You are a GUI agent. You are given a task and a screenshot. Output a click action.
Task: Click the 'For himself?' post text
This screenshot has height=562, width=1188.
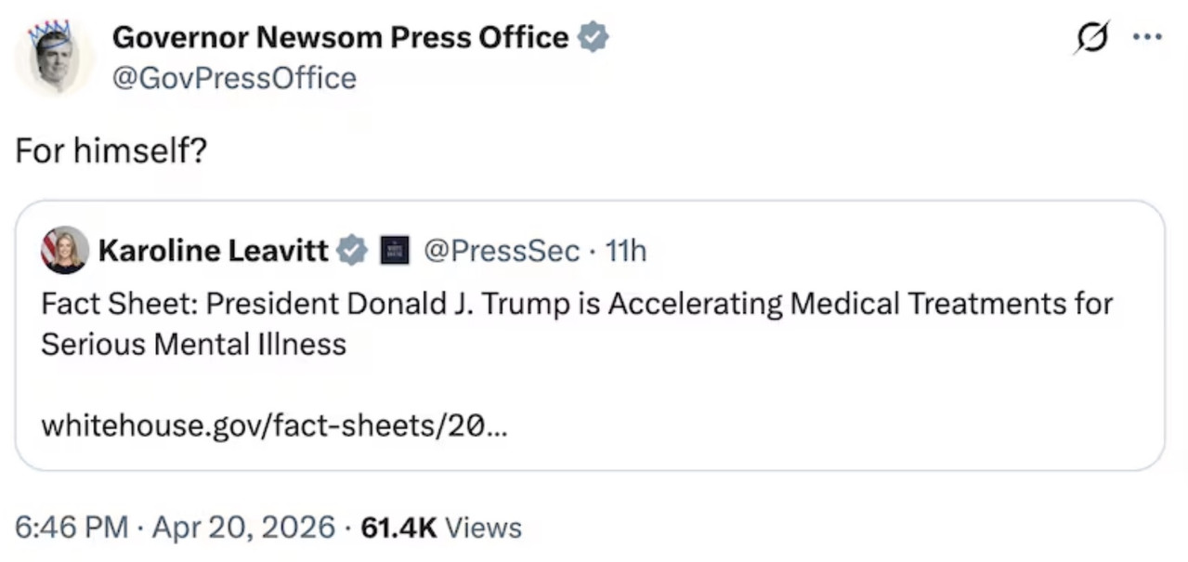(111, 152)
